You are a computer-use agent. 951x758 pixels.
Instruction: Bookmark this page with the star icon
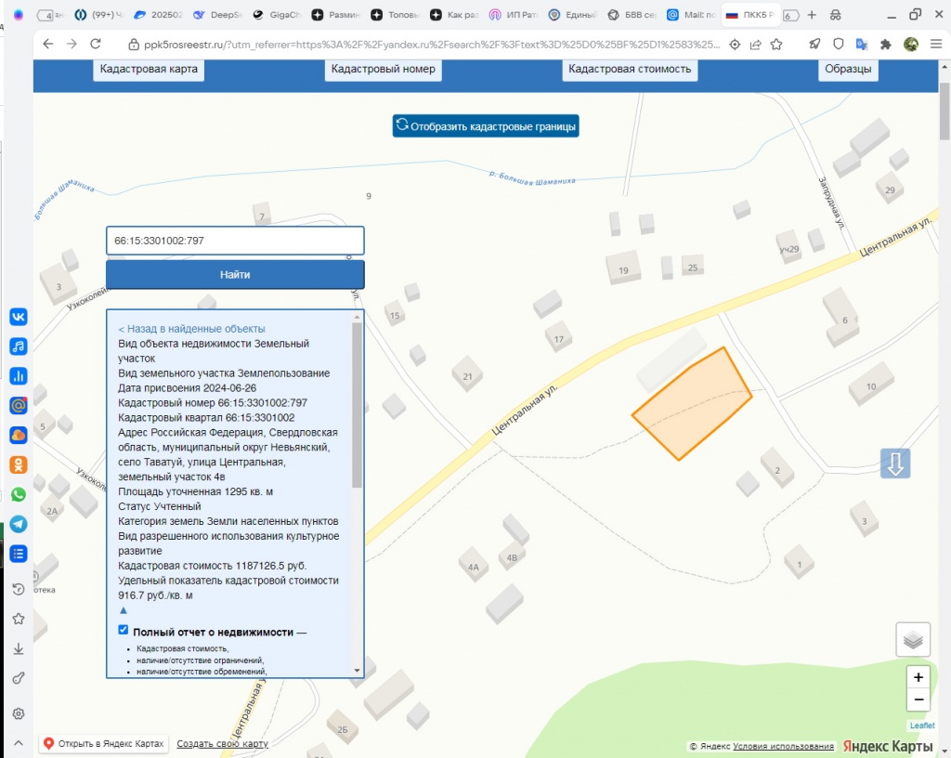pyautogui.click(x=776, y=44)
